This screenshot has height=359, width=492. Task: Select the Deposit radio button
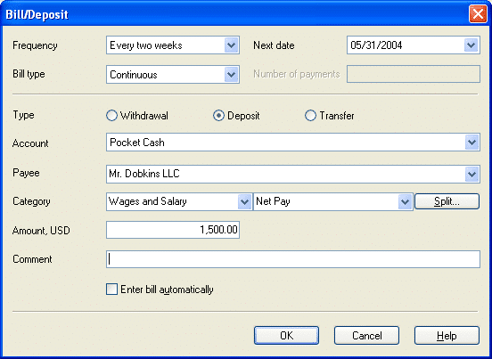218,116
